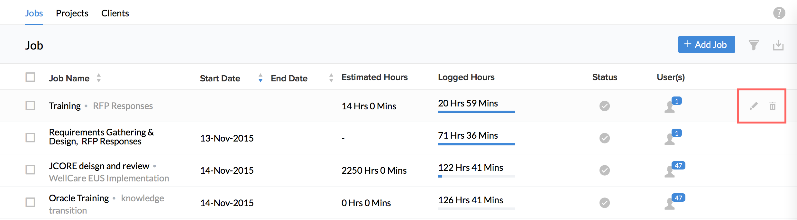Open the 20 Hrs 59 Mins logged hours link
The width and height of the screenshot is (797, 220).
tap(468, 103)
